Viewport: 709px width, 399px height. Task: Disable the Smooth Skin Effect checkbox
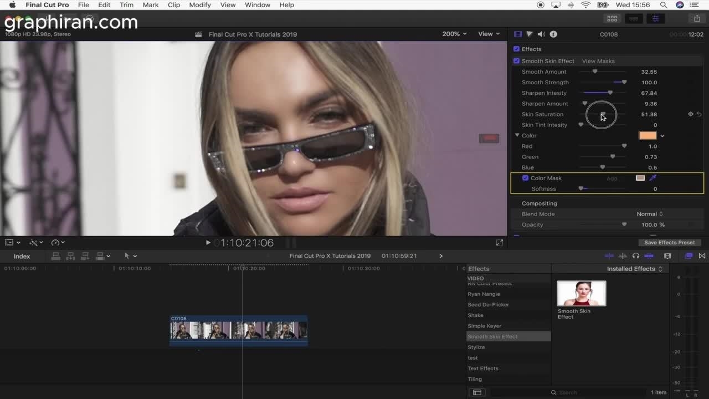(x=516, y=61)
